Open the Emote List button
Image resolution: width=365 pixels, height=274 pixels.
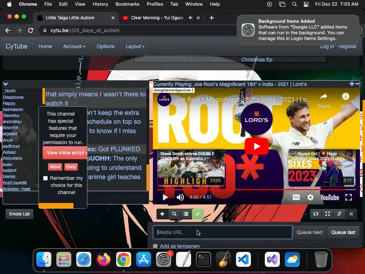(19, 214)
